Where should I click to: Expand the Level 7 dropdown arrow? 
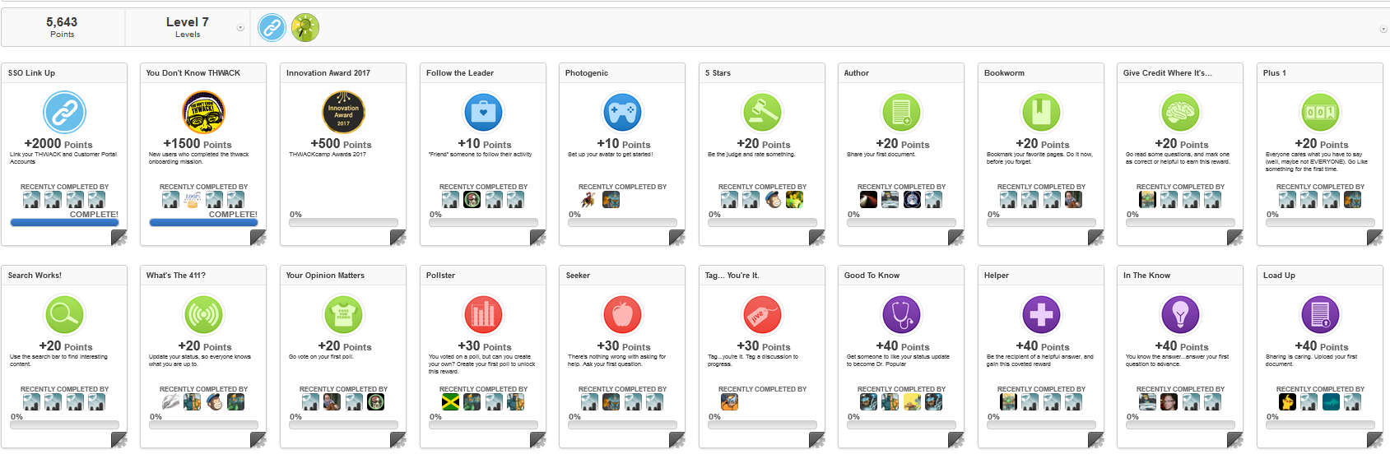point(240,28)
